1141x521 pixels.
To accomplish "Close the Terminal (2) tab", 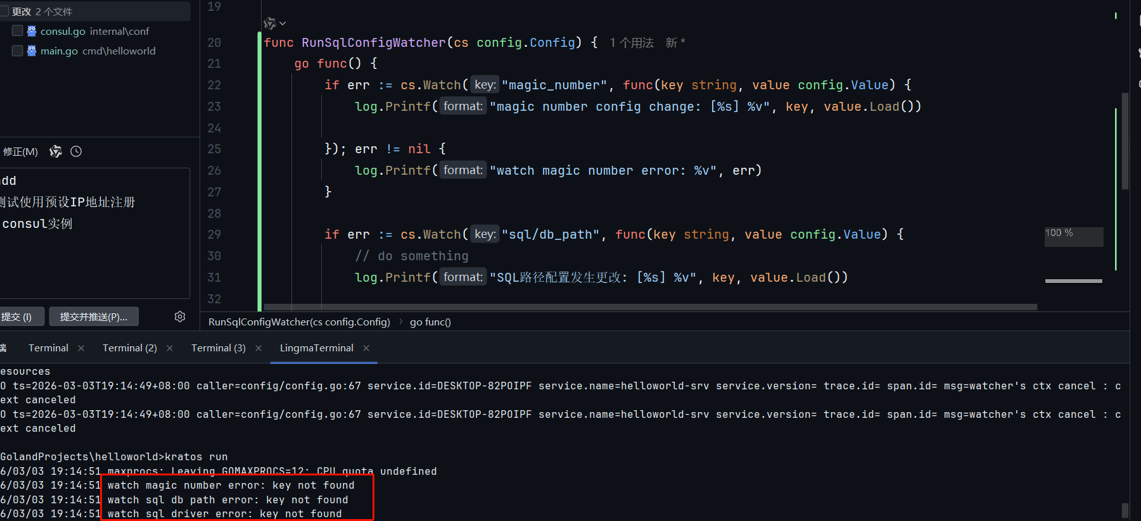I will (170, 348).
